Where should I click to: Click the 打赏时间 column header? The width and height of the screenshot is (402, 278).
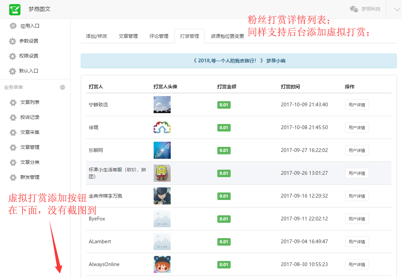290,87
